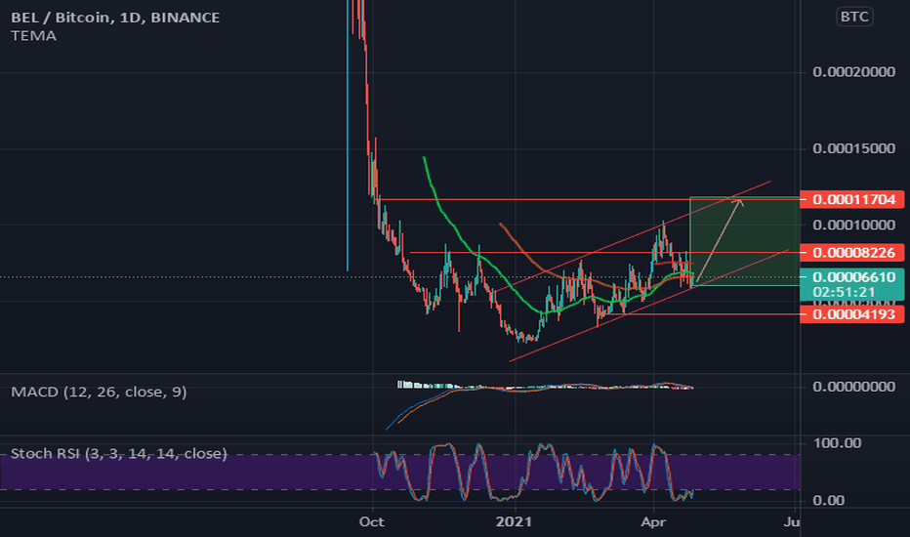Click the Oct label on time axis
910x537 pixels.
pos(371,522)
